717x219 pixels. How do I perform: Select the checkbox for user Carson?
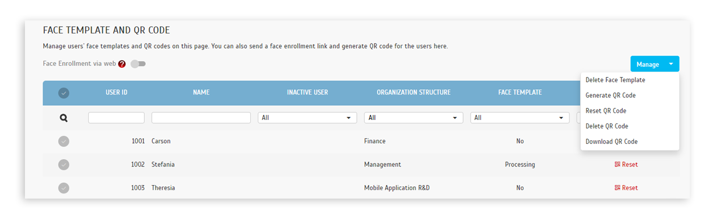click(64, 141)
